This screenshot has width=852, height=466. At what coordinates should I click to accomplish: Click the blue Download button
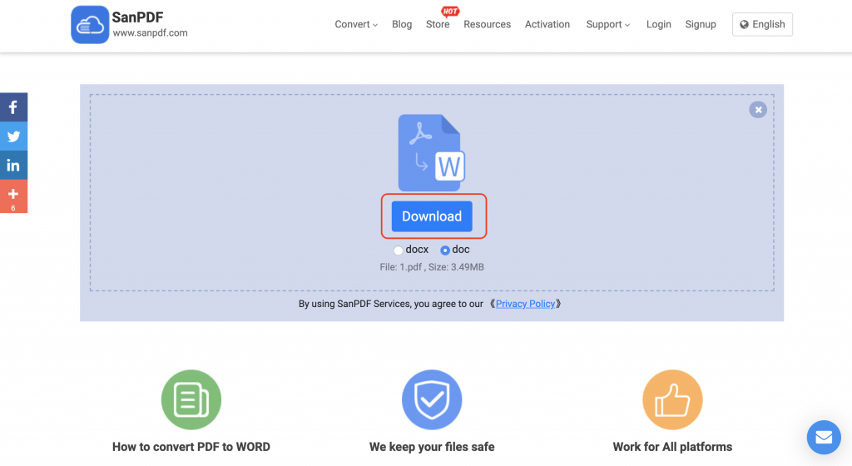coord(432,216)
